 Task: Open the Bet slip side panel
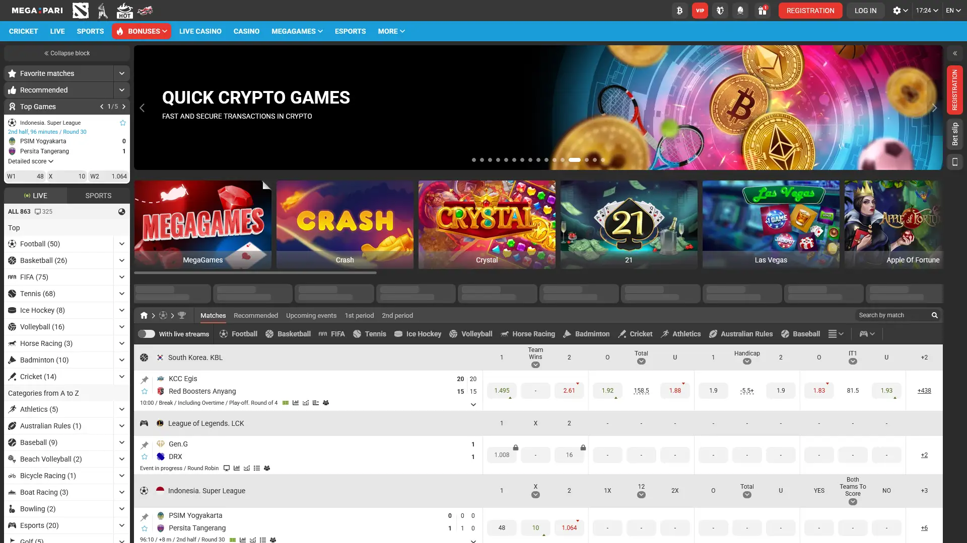click(x=954, y=134)
